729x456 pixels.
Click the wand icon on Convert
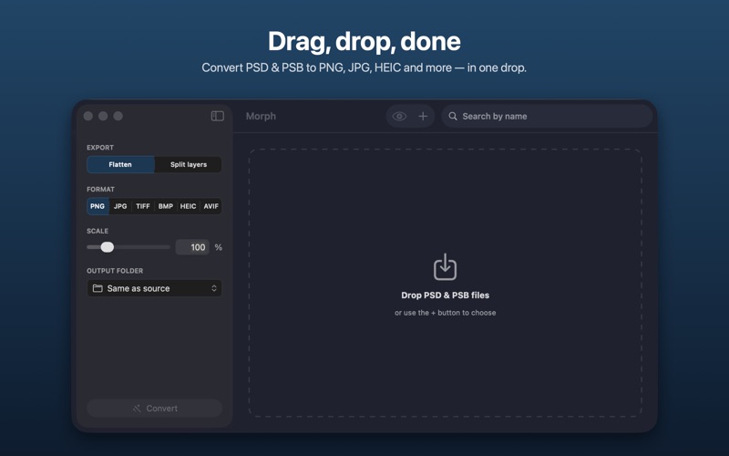137,409
